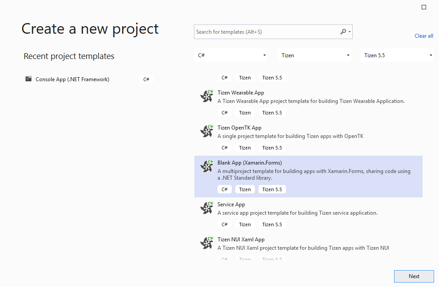Viewport: 439px width, 287px height.
Task: Click the Clear all link
Action: point(423,36)
